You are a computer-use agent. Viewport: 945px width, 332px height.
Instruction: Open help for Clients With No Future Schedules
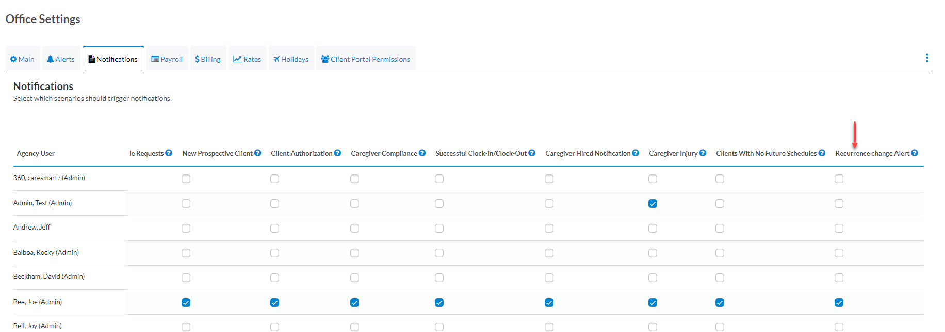coord(822,153)
